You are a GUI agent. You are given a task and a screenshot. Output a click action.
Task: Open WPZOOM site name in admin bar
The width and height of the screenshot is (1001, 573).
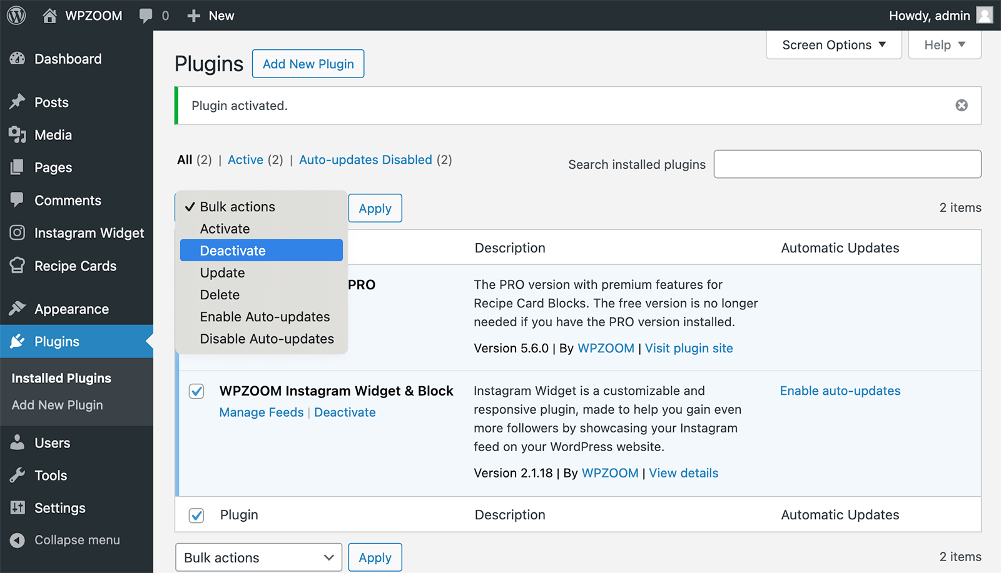tap(94, 16)
